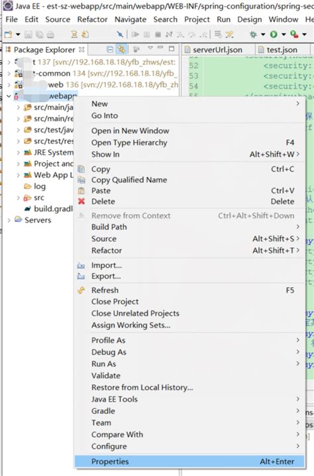Expand the Servers project tree node
Viewport: 314px width, 476px height.
(x=9, y=220)
